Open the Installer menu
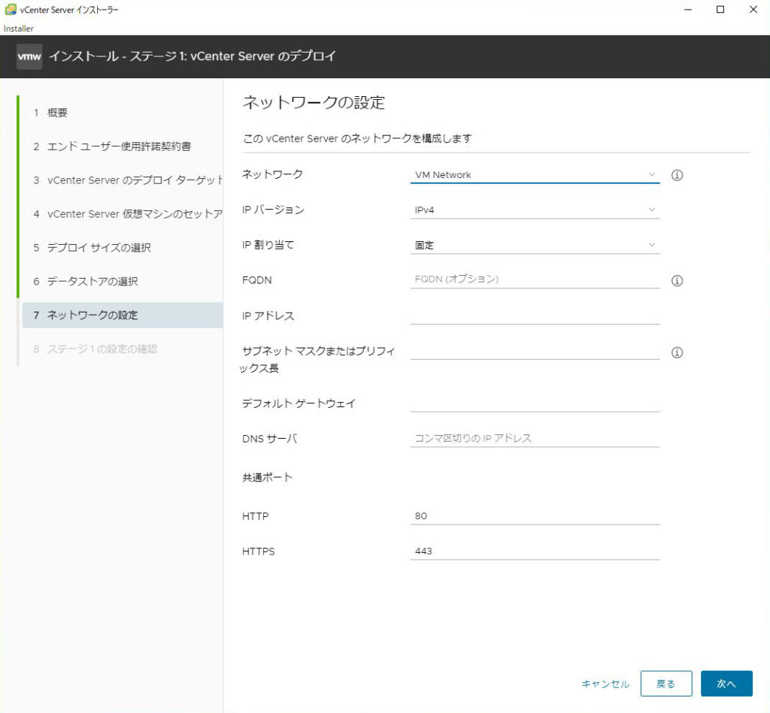The width and height of the screenshot is (770, 713). (19, 29)
